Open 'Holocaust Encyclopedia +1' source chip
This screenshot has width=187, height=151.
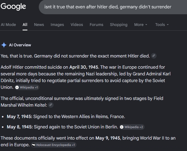(x=54, y=145)
